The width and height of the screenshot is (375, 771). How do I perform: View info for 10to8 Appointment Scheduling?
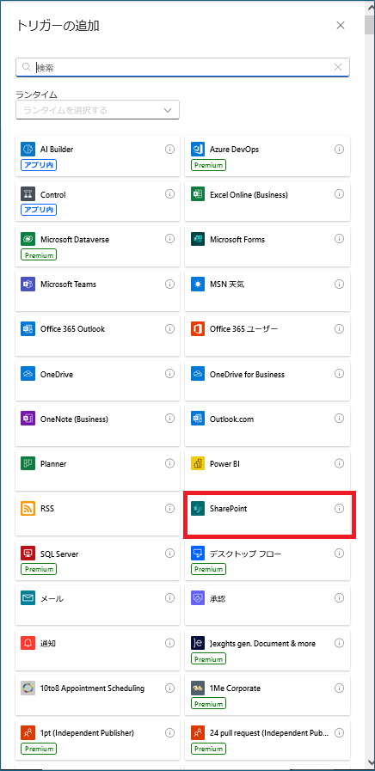point(169,688)
